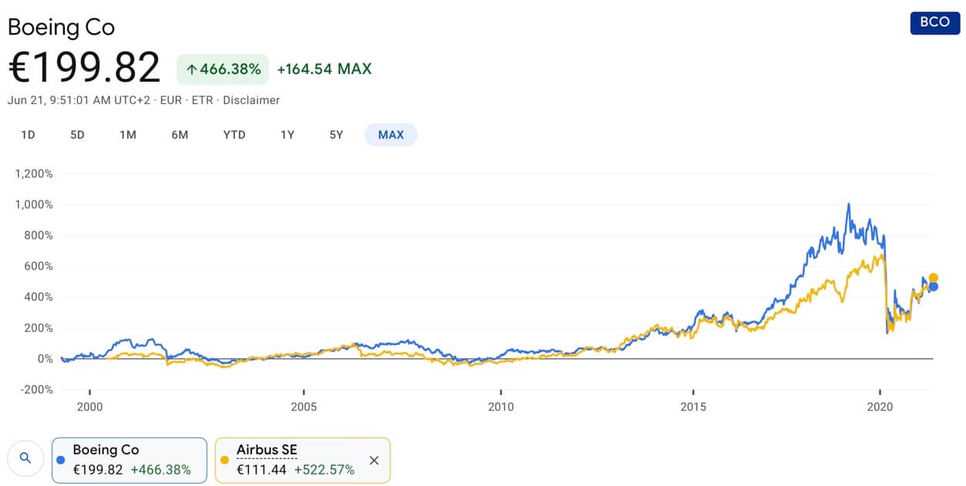966x486 pixels.
Task: Click the yellow Airbus SE legend dot
Action: point(225,460)
